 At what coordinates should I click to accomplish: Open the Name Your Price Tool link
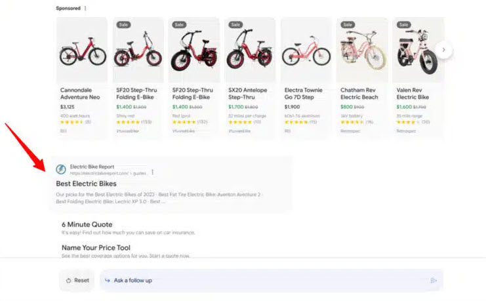tap(96, 248)
